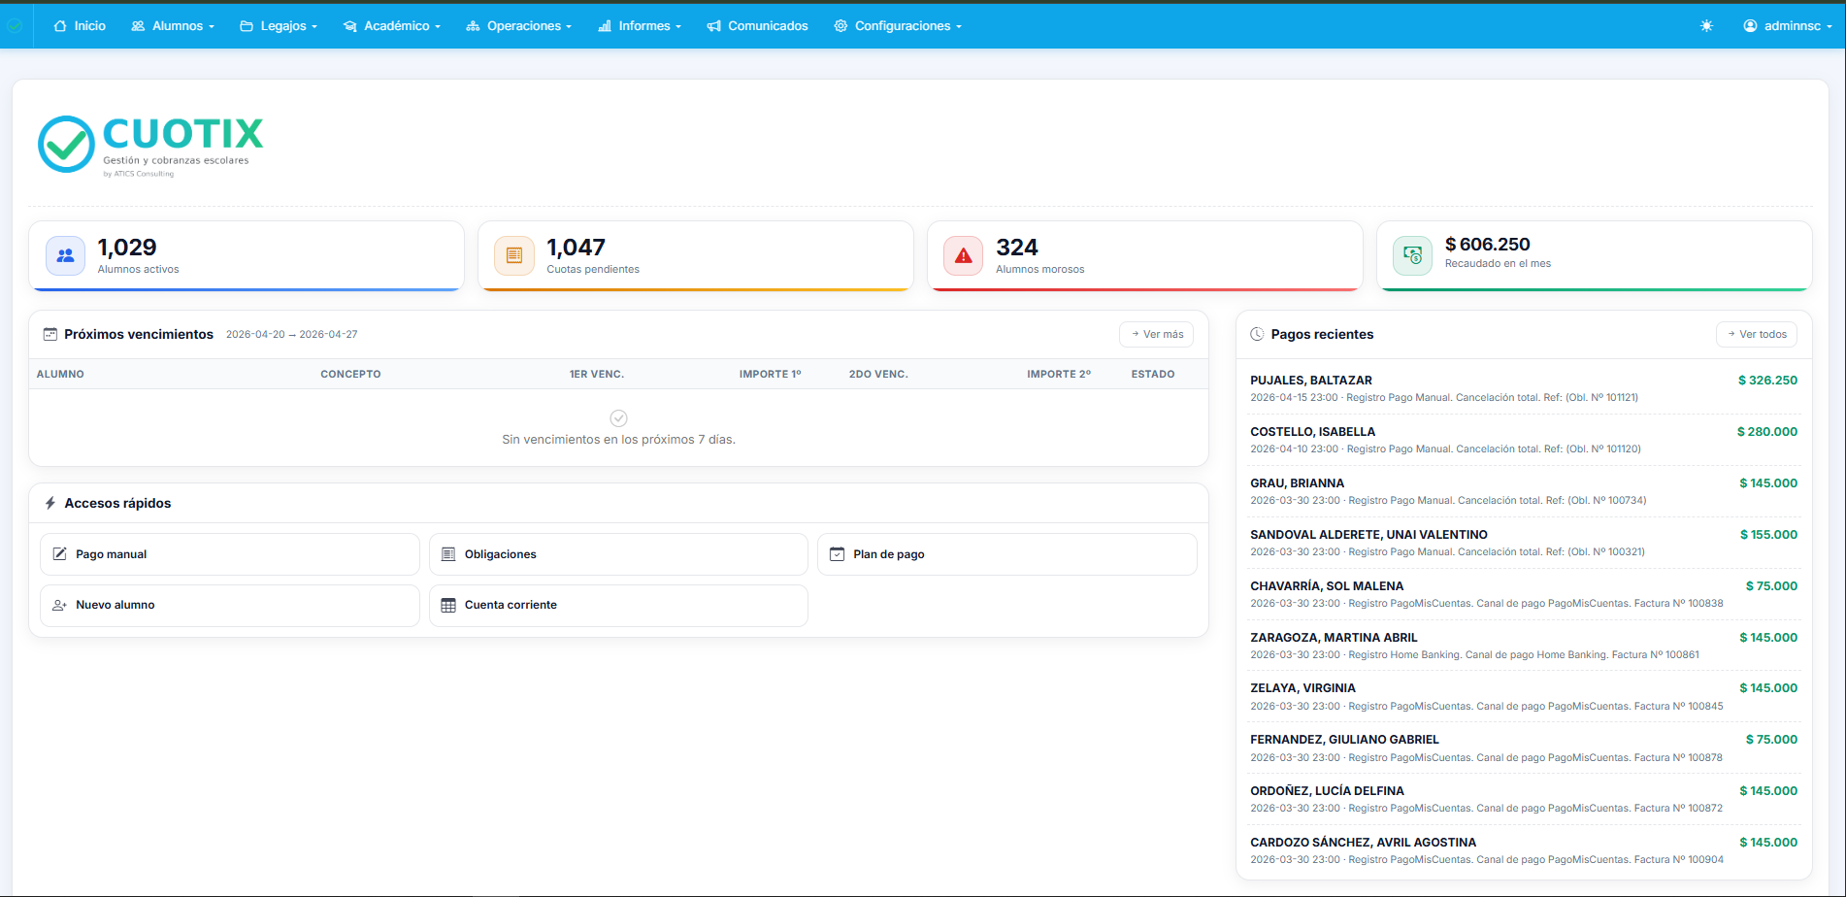Screen dimensions: 1846x897
Task: Click the Recaudado en el mes money icon
Action: click(x=1412, y=256)
